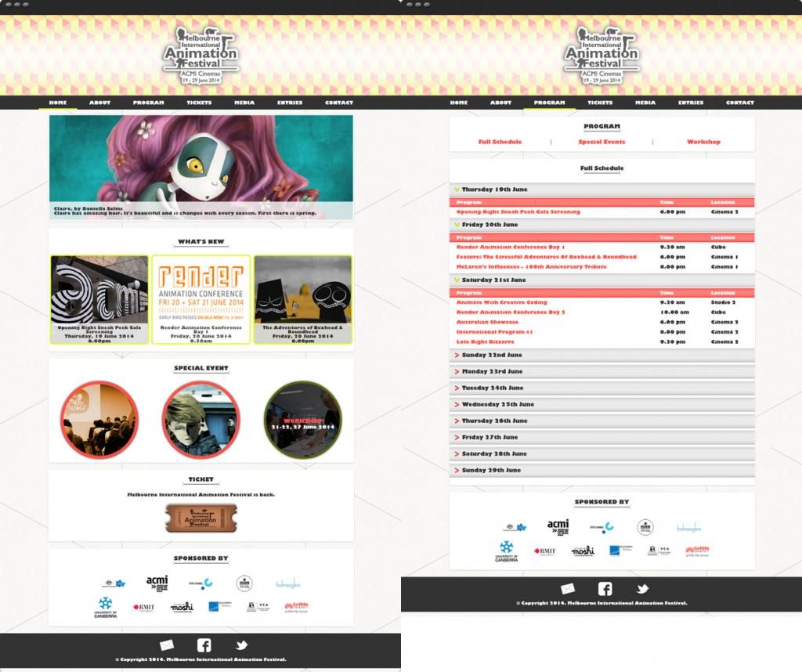Click the Twitter bird icon in the program page footer
This screenshot has height=672, width=802.
(642, 589)
